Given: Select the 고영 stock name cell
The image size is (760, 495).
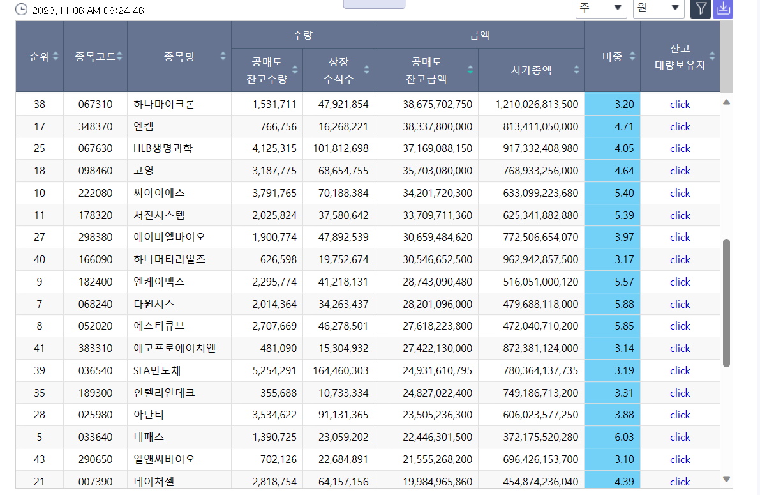Looking at the screenshot, I should coord(179,171).
